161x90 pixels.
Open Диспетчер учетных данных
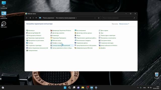83,33
